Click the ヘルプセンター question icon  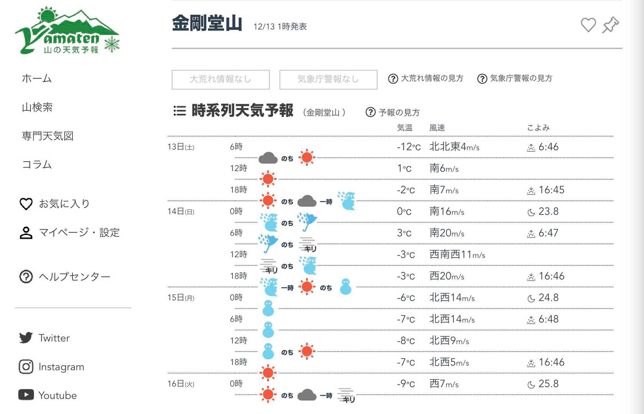[26, 276]
